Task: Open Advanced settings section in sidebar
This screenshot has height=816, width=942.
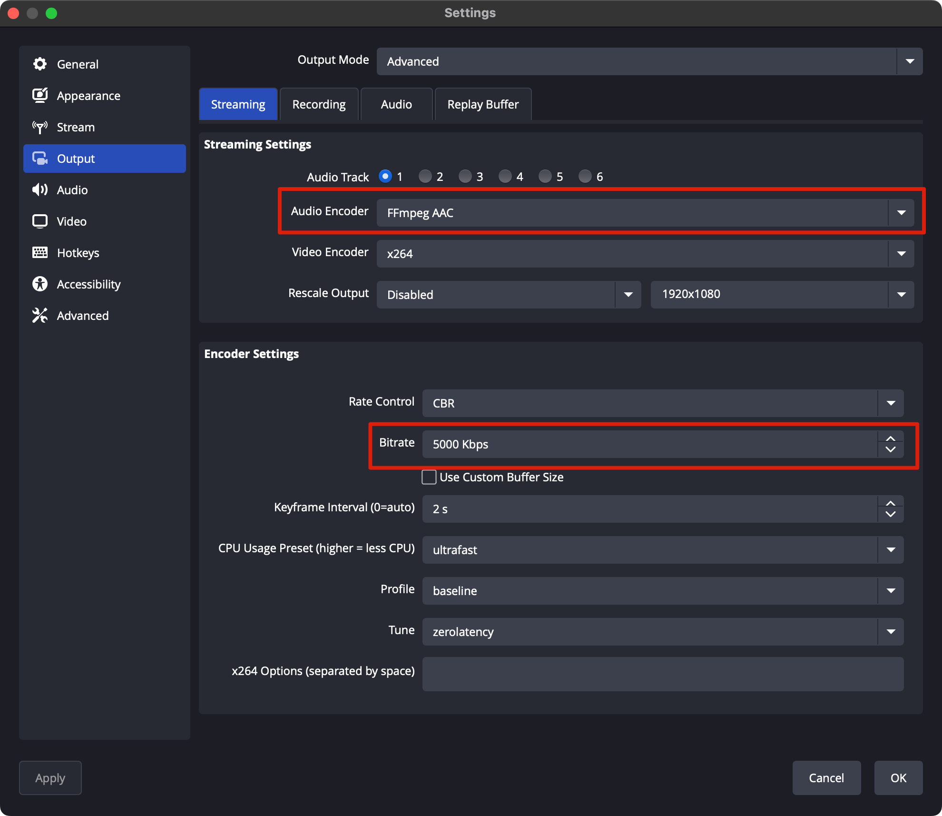Action: pyautogui.click(x=105, y=315)
